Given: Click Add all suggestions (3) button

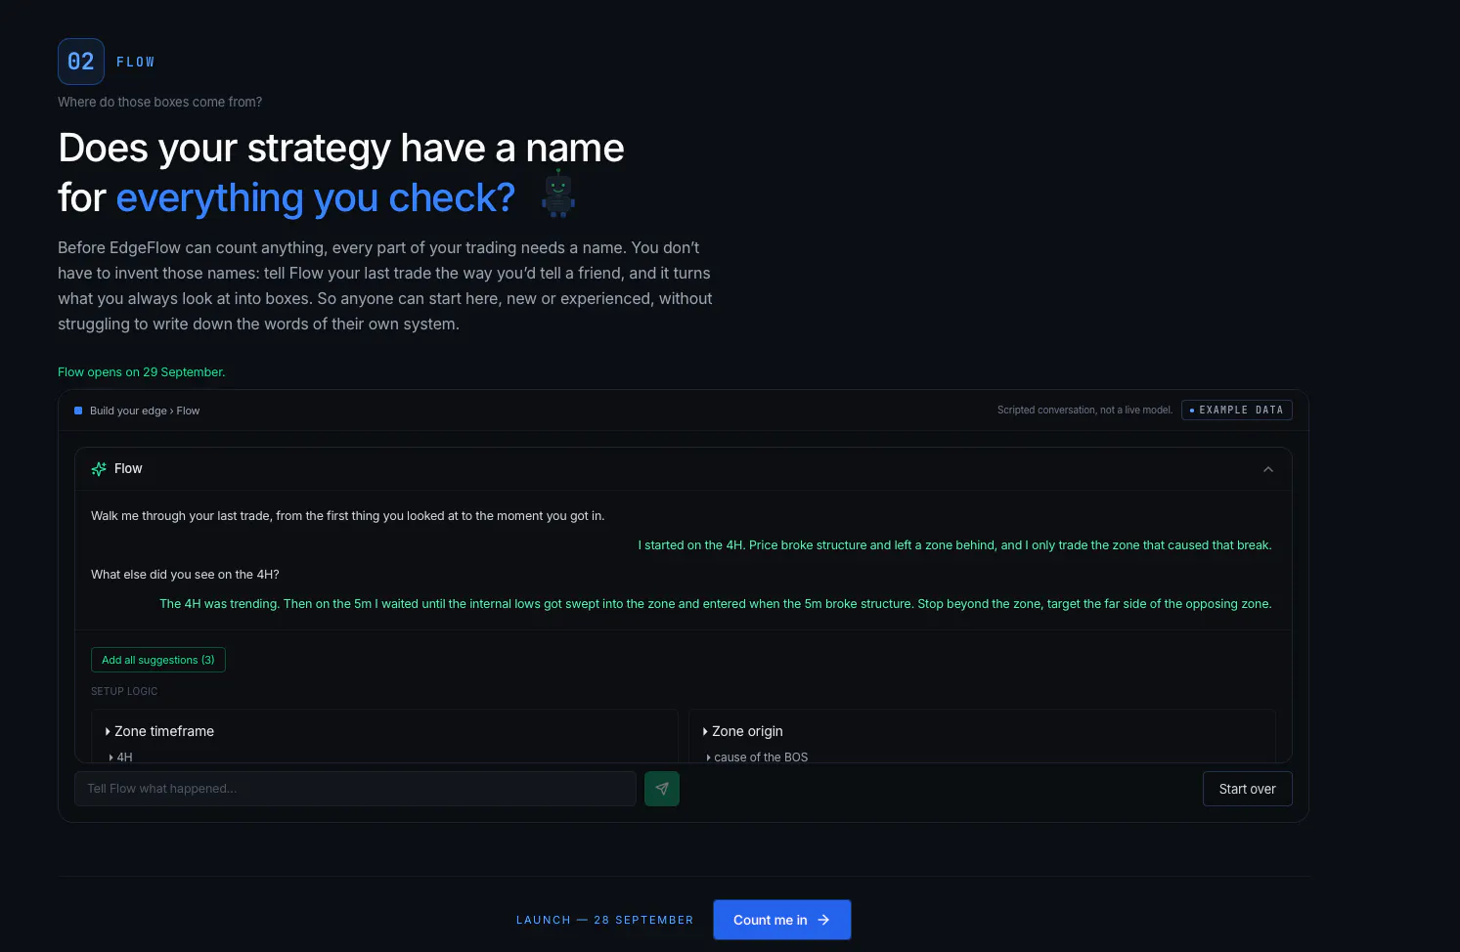Looking at the screenshot, I should click(158, 660).
